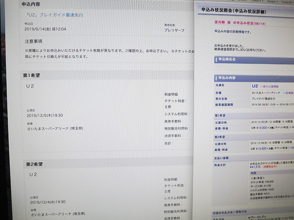Click the プレリザーブ sale name
The height and width of the screenshot is (220, 294).
coord(174,30)
